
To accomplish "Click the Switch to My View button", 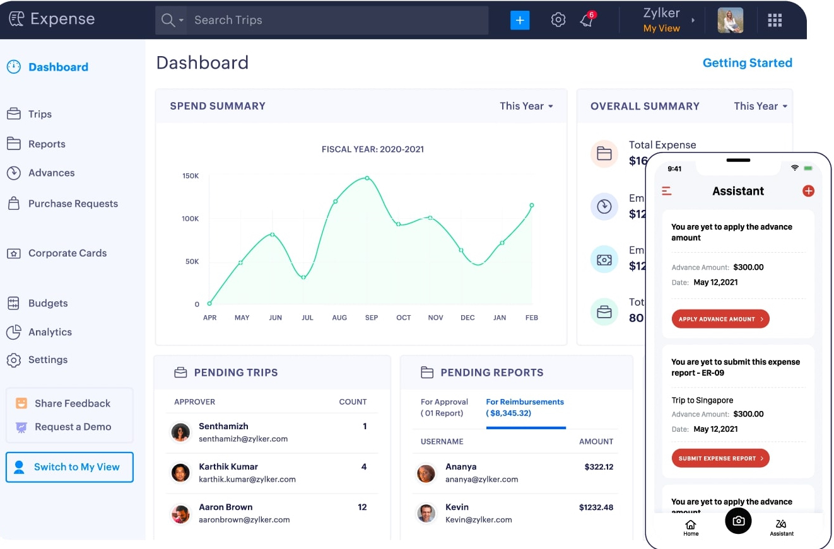I will click(x=69, y=467).
